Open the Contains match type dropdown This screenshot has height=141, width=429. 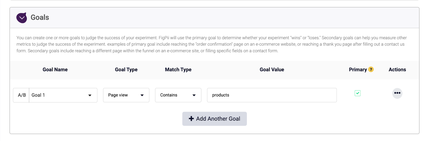(x=178, y=95)
